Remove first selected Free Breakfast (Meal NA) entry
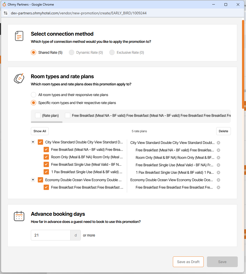 218,150
